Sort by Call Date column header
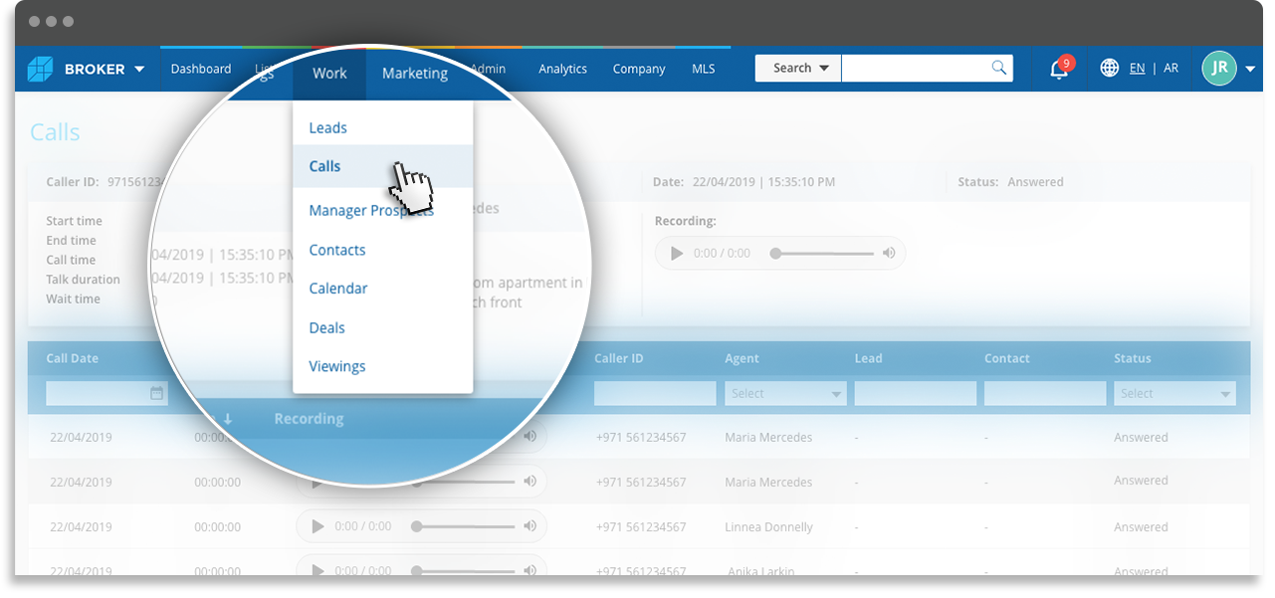The width and height of the screenshot is (1275, 598). (x=72, y=358)
